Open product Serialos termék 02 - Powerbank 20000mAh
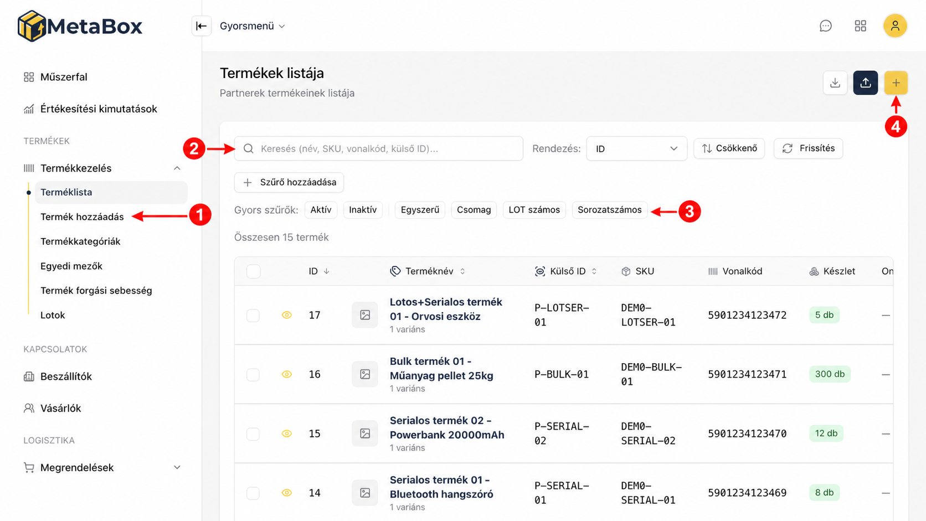926x521 pixels. click(x=447, y=427)
